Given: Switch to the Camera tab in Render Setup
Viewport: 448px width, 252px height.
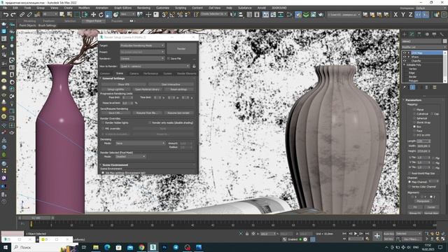Looking at the screenshot, I should pos(134,73).
